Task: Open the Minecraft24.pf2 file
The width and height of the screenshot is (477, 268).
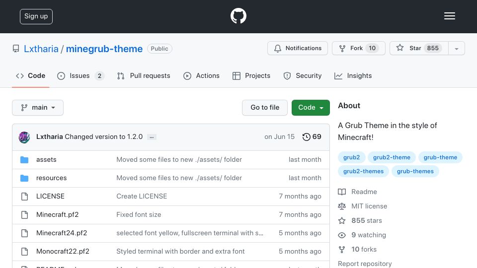Action: 62,233
